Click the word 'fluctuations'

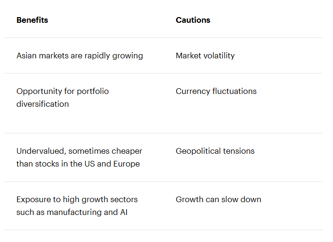click(235, 91)
